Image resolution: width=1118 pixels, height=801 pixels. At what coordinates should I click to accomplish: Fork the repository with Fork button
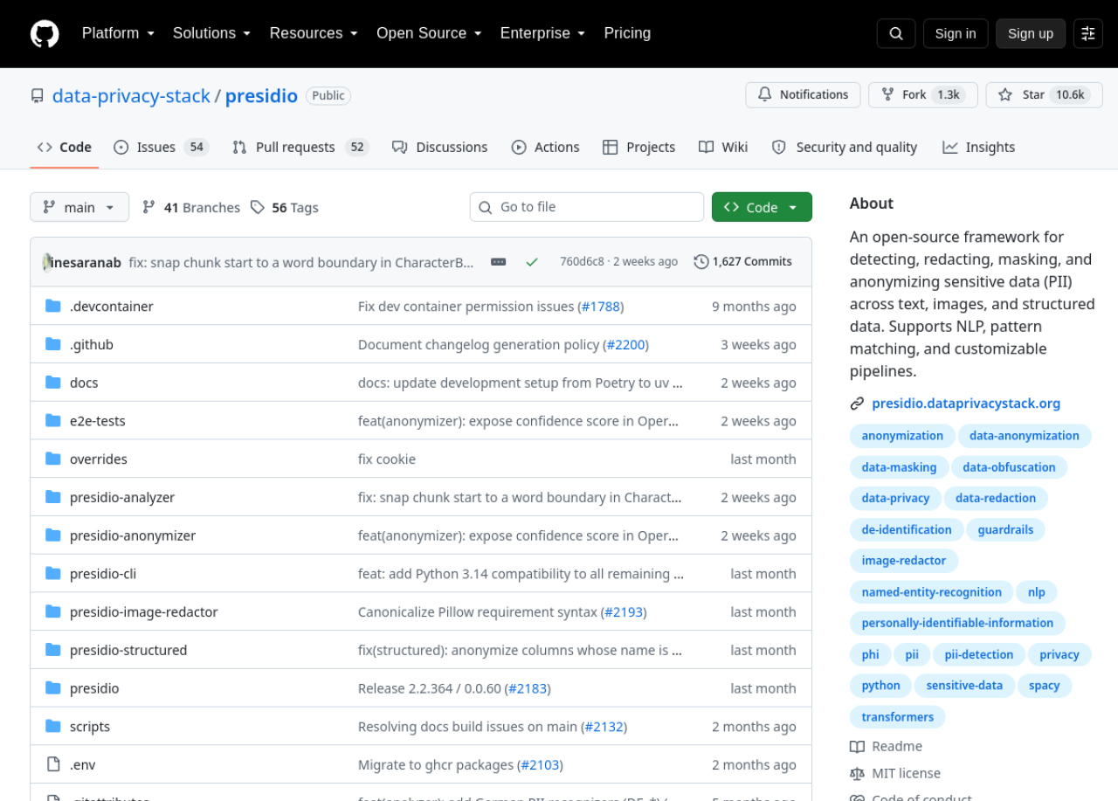click(x=922, y=94)
